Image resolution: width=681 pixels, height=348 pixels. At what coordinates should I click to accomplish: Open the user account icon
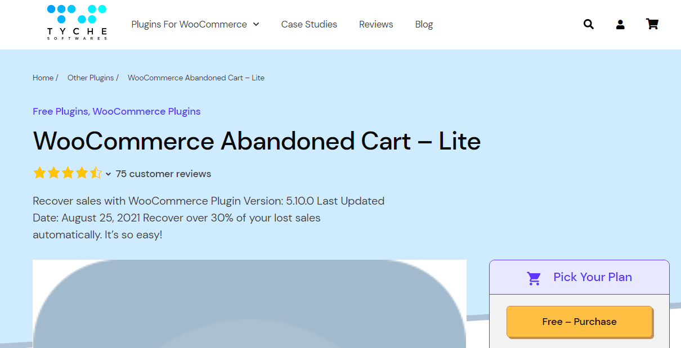click(x=620, y=24)
